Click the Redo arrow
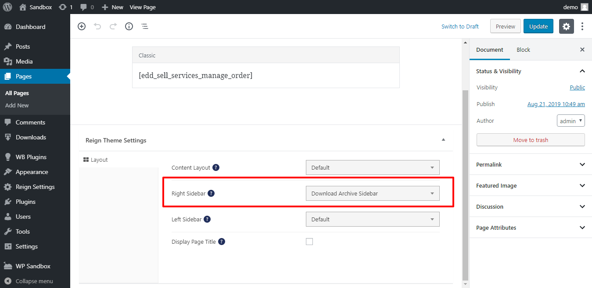Image resolution: width=592 pixels, height=288 pixels. coord(113,26)
